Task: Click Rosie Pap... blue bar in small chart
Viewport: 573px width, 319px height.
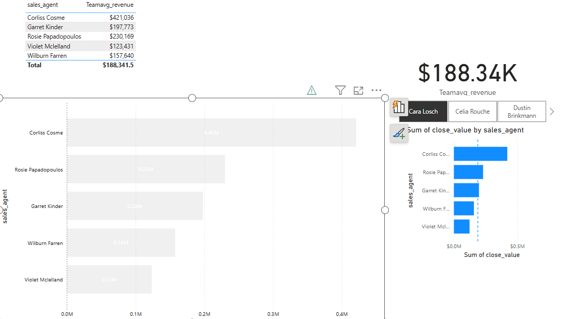Action: [469, 172]
